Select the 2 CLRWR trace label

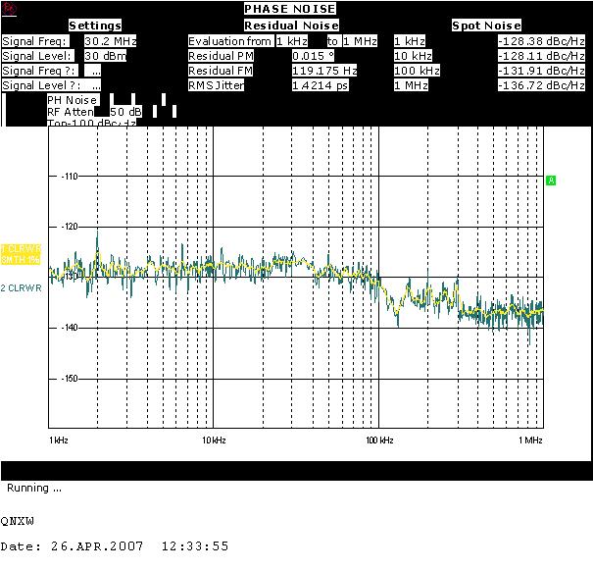pyautogui.click(x=19, y=288)
